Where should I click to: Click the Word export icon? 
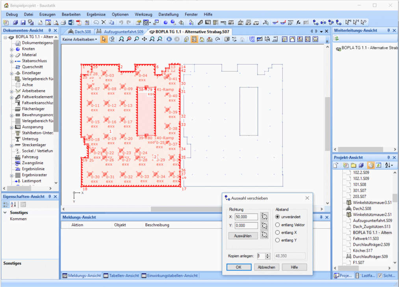pos(71,23)
